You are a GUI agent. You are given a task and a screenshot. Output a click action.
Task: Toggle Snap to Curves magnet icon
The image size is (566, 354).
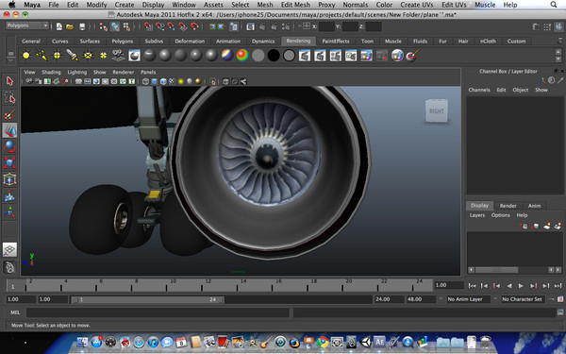point(159,26)
